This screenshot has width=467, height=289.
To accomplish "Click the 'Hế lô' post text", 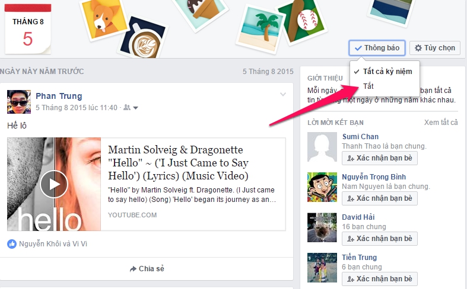I will (x=17, y=126).
